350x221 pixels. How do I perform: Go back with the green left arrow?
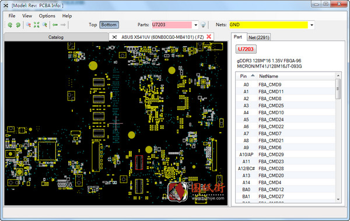tap(55, 24)
